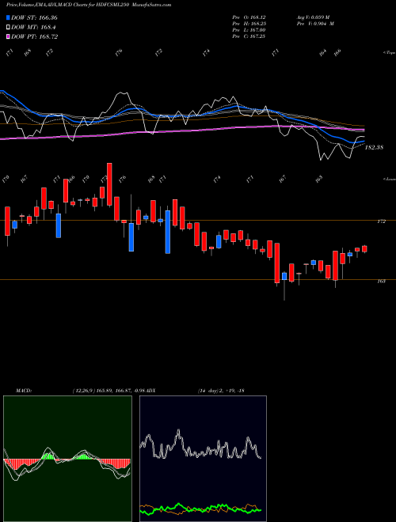Click the 'Pre O: 168.12' open value
Viewport: 396px width, 522px height.
pos(249,17)
